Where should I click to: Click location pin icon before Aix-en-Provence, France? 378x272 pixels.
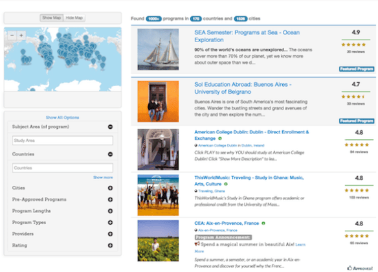tap(196, 231)
